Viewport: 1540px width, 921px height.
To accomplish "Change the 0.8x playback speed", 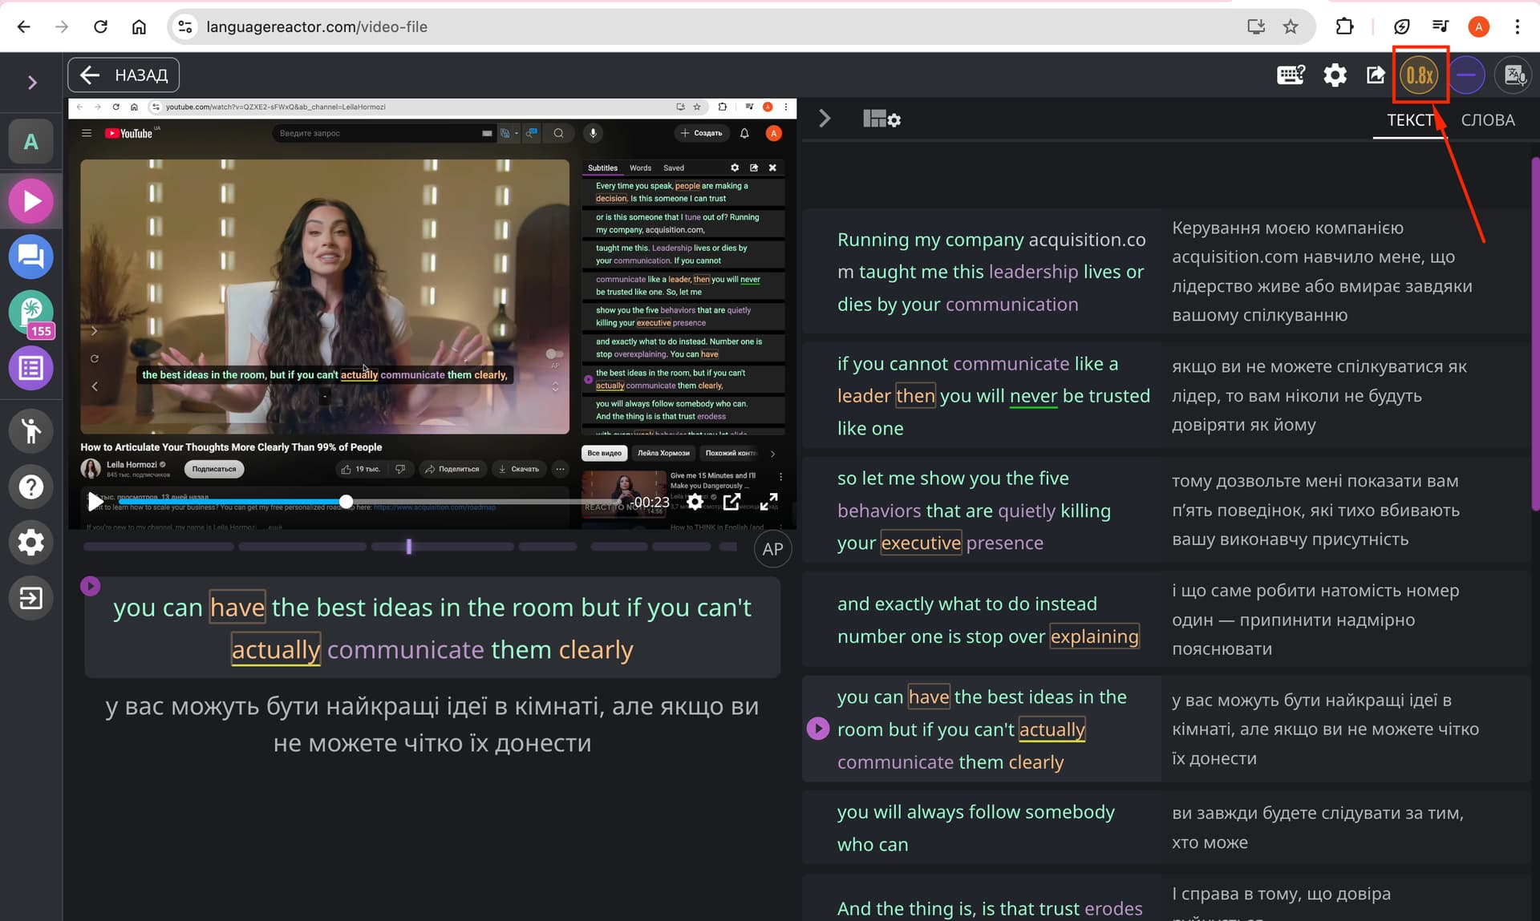I will tap(1419, 75).
